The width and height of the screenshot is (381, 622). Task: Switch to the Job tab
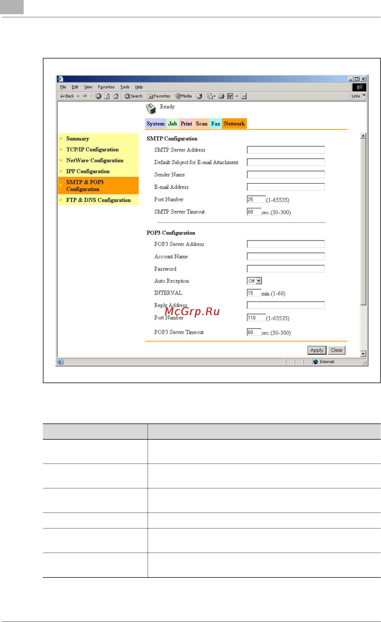(172, 124)
